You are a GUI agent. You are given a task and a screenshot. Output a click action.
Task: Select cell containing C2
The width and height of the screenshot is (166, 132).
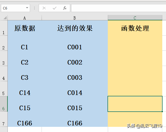pos(25,58)
